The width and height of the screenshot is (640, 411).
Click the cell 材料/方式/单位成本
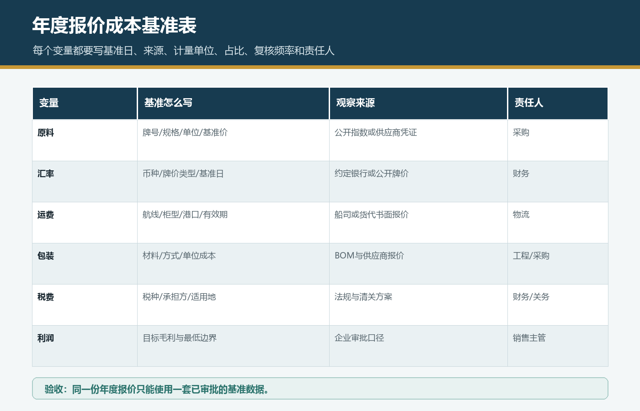[233, 263]
